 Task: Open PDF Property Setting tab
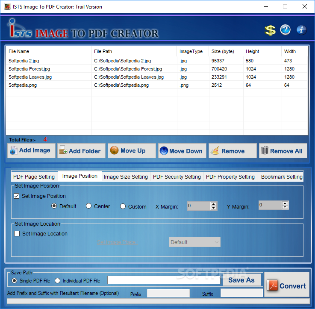[230, 177]
